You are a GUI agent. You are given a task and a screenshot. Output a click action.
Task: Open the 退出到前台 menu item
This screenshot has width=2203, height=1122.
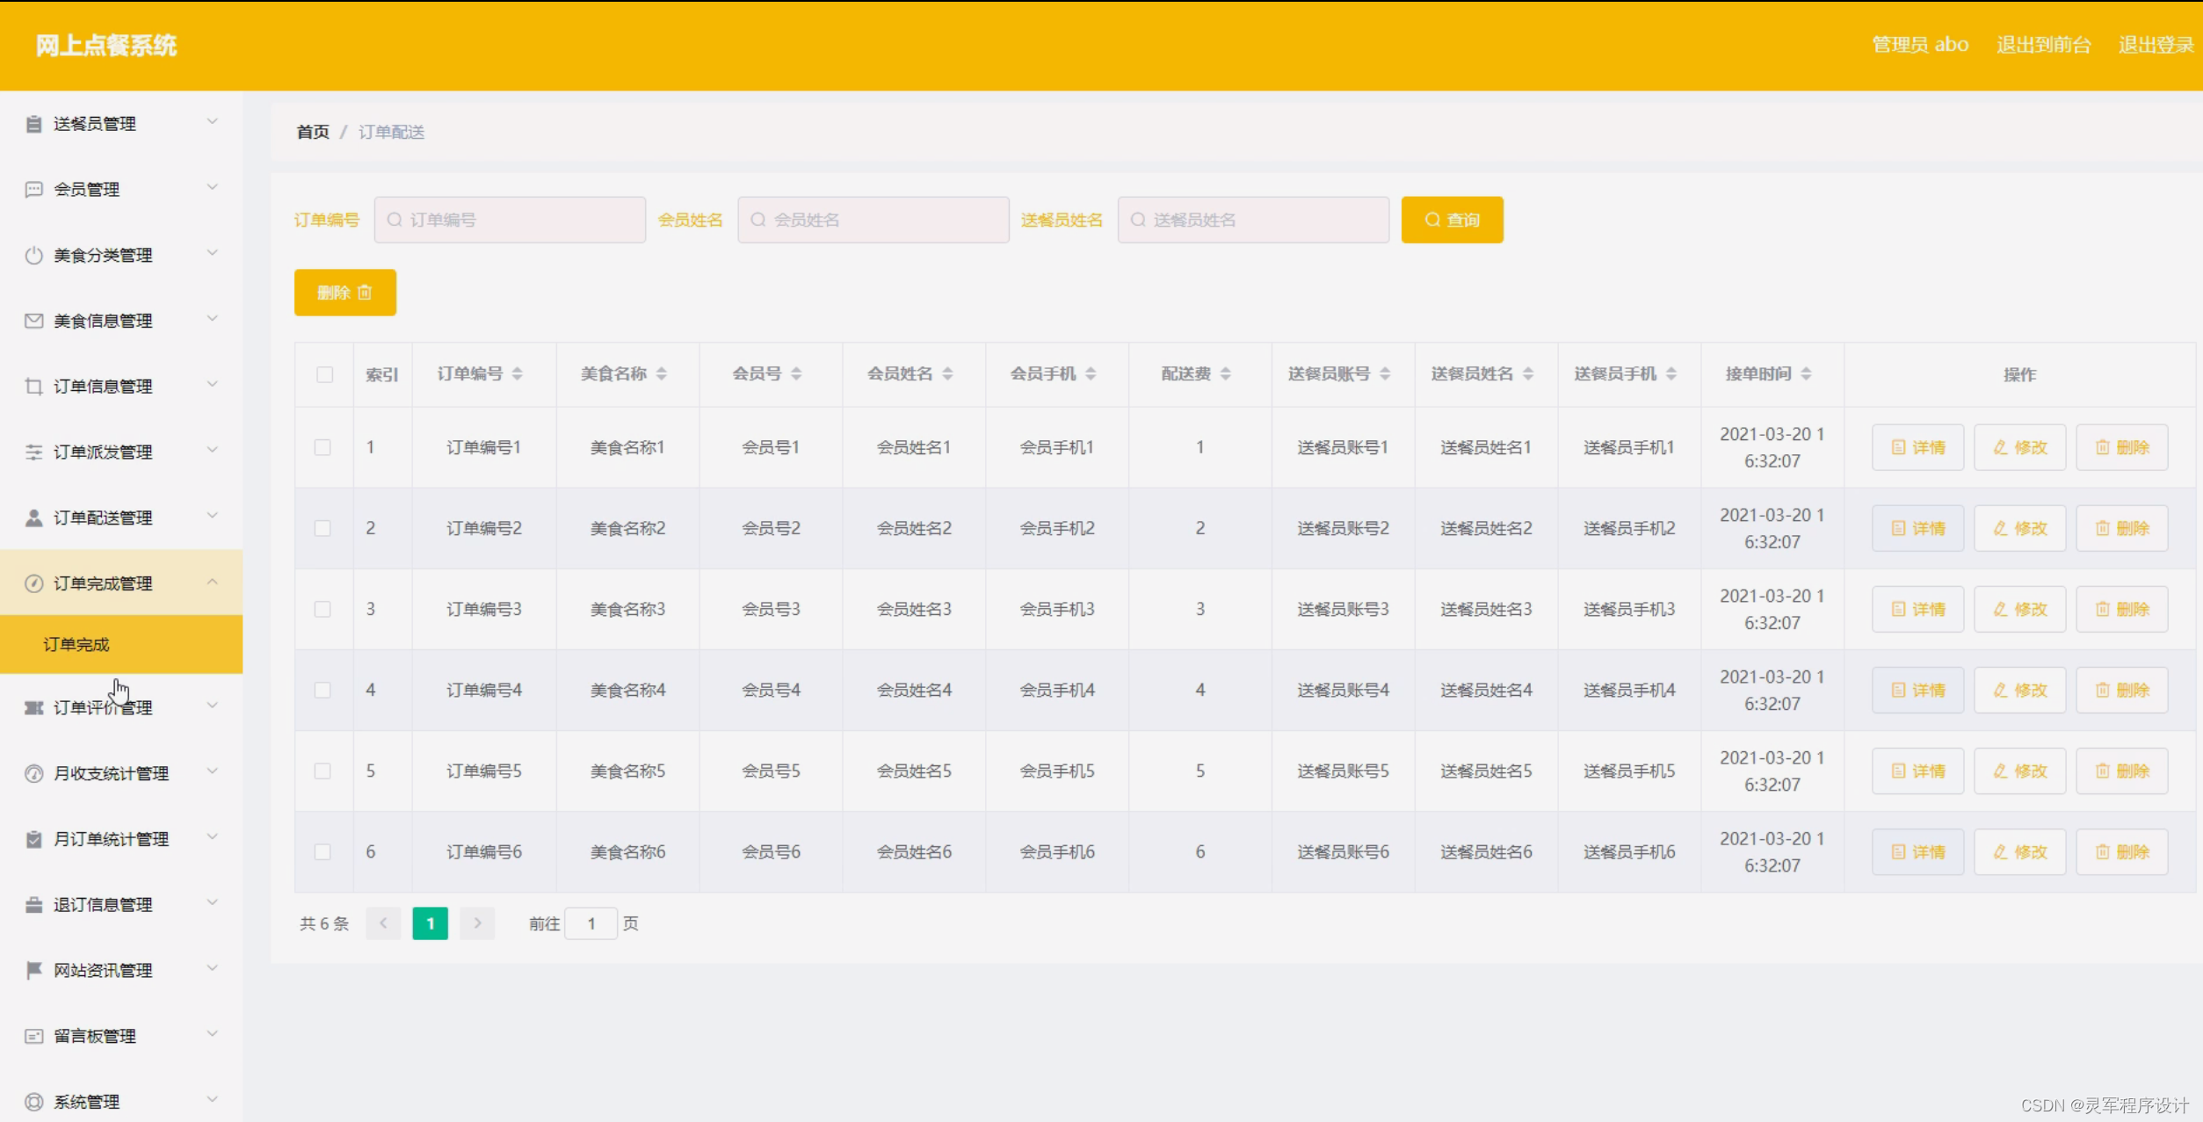coord(2043,44)
